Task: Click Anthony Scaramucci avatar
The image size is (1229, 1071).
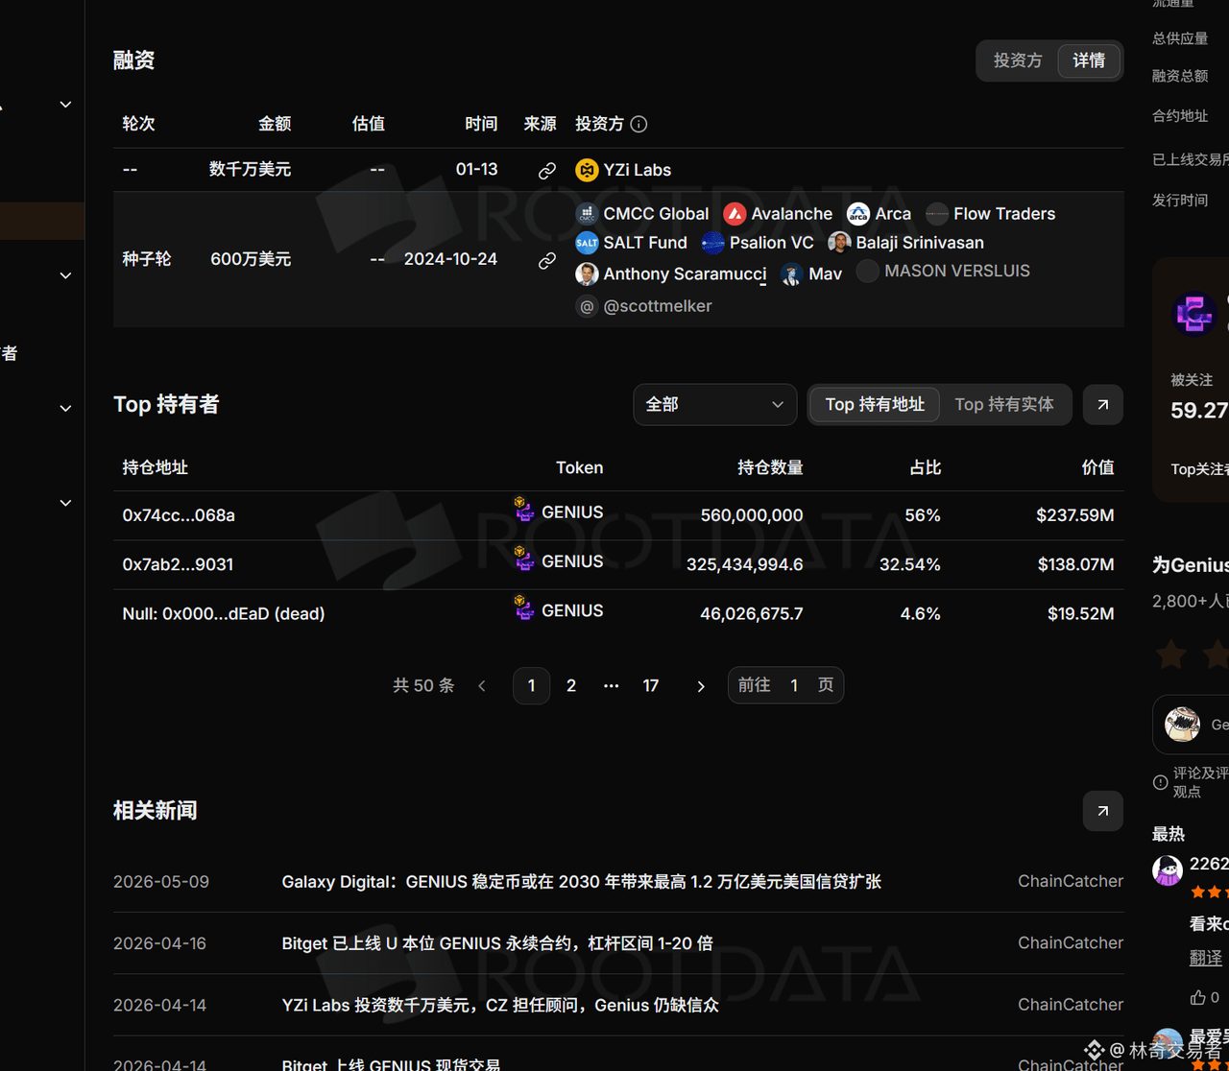Action: click(587, 274)
